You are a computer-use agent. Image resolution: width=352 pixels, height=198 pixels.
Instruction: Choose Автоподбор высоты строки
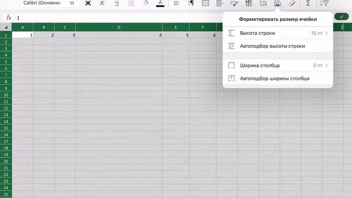pyautogui.click(x=278, y=46)
